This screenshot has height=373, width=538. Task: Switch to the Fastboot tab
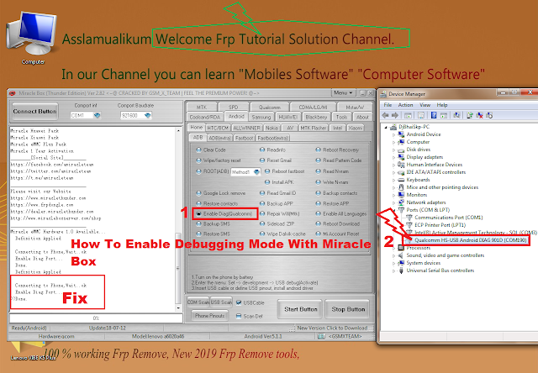point(245,138)
